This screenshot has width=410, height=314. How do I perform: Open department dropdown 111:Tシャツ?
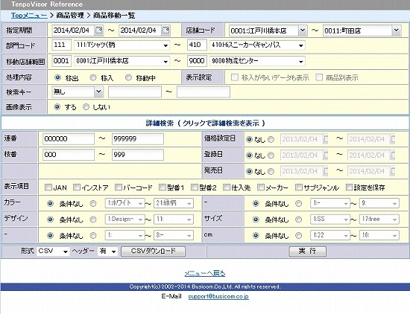point(122,45)
